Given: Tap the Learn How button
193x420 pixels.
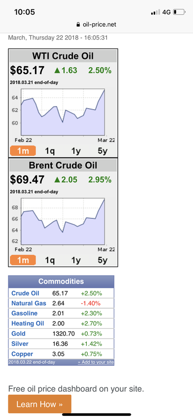Looking at the screenshot, I should [x=40, y=404].
